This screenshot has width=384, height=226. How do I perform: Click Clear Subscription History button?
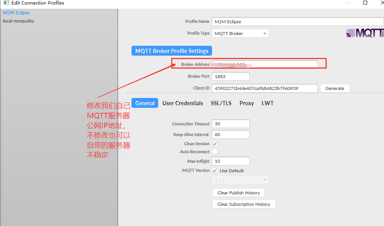click(244, 204)
